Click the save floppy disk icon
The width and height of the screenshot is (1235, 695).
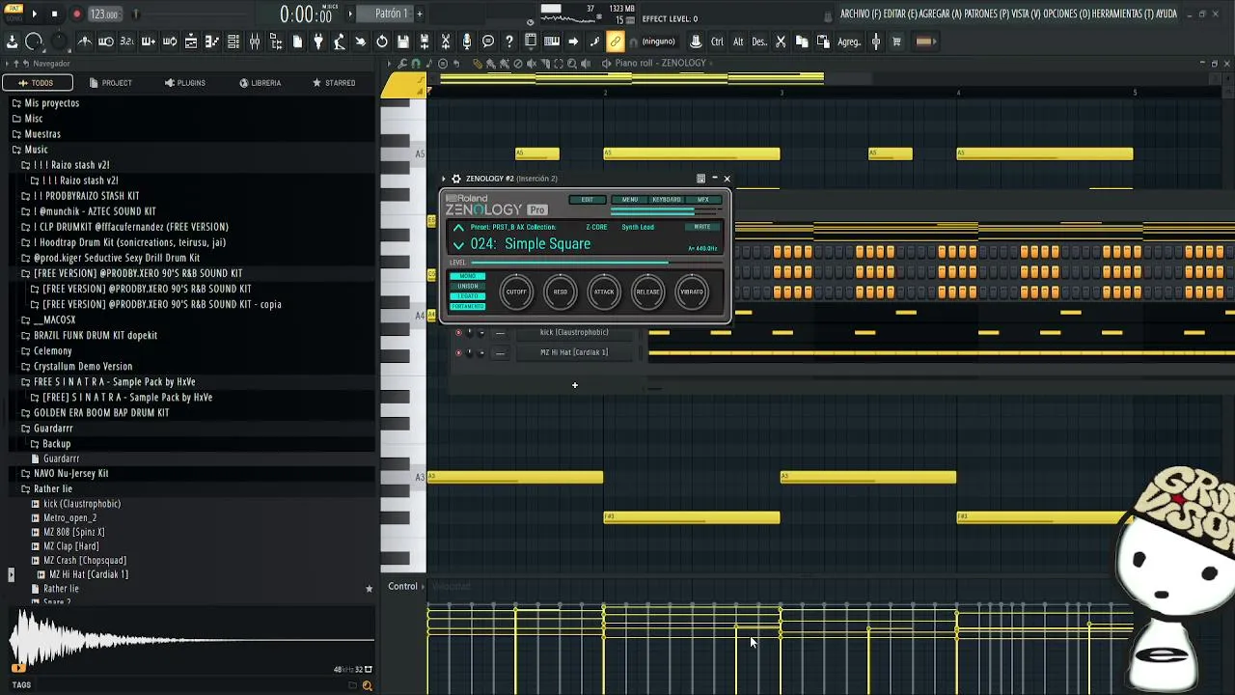pos(403,42)
